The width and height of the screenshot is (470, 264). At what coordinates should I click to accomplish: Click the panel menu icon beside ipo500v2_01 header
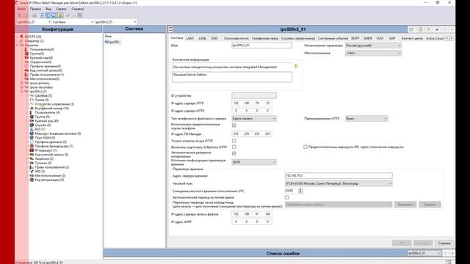pyautogui.click(x=170, y=29)
